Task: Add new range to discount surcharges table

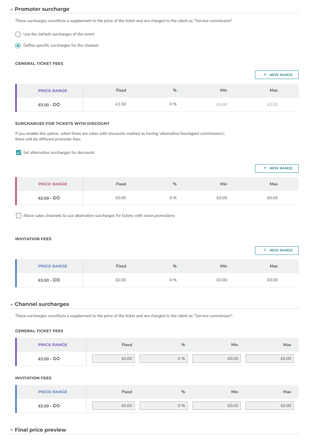Action: point(277,168)
